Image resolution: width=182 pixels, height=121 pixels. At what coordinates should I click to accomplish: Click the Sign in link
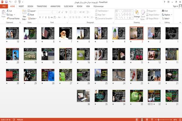pyautogui.click(x=175, y=6)
